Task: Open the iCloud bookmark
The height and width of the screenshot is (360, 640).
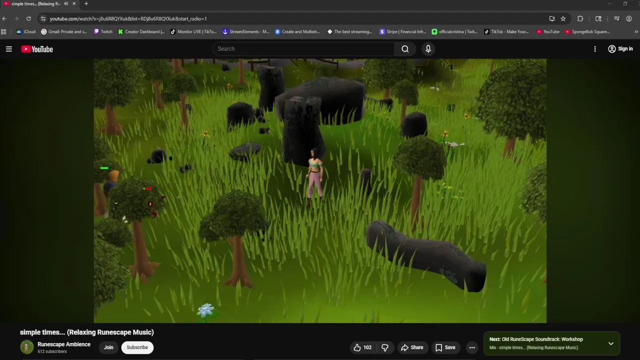Action: pos(26,31)
